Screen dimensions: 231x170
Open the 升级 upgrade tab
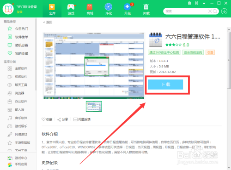pyautogui.click(x=128, y=9)
